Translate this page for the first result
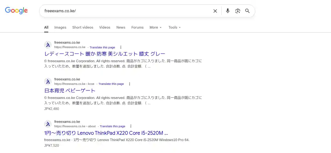Image resolution: width=331 pixels, height=153 pixels. coord(102,47)
